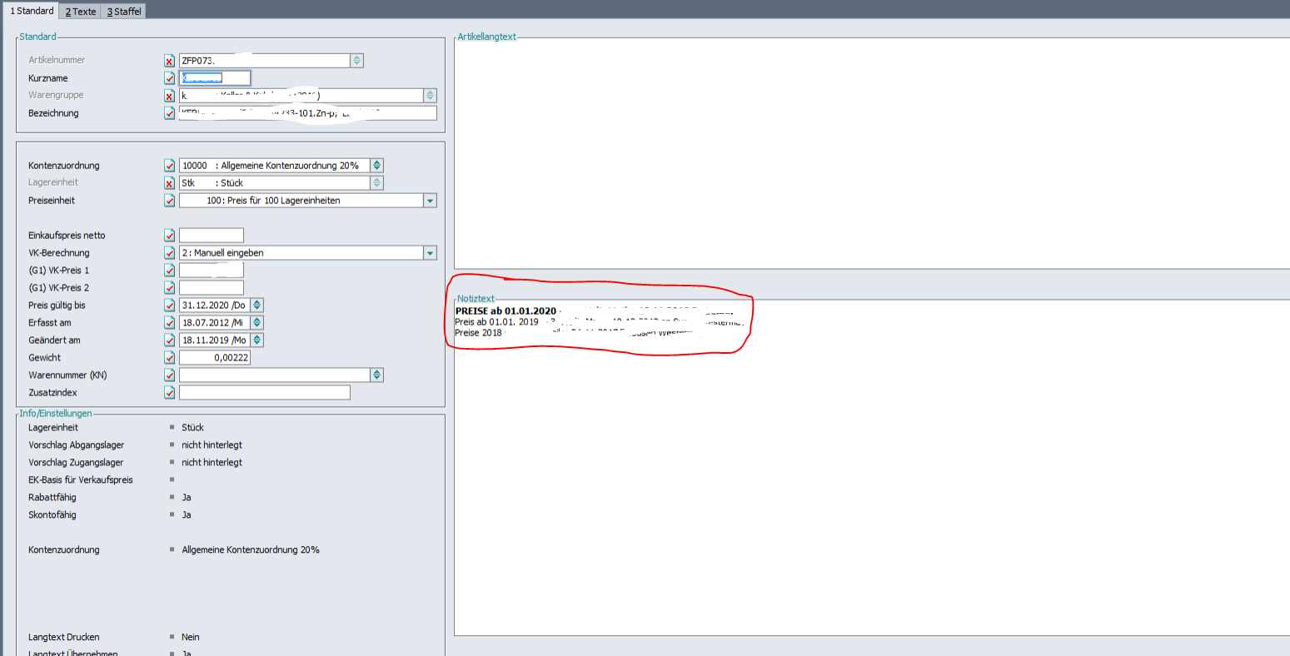Click the Zusatzindex input field
Viewport: 1290px width, 656px height.
[x=264, y=393]
